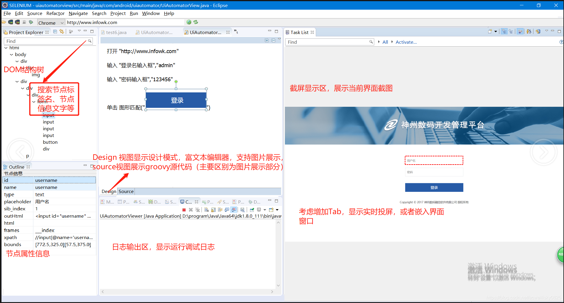Click New Task icon in Task List
Screen dimensions: 564x303
click(x=490, y=32)
